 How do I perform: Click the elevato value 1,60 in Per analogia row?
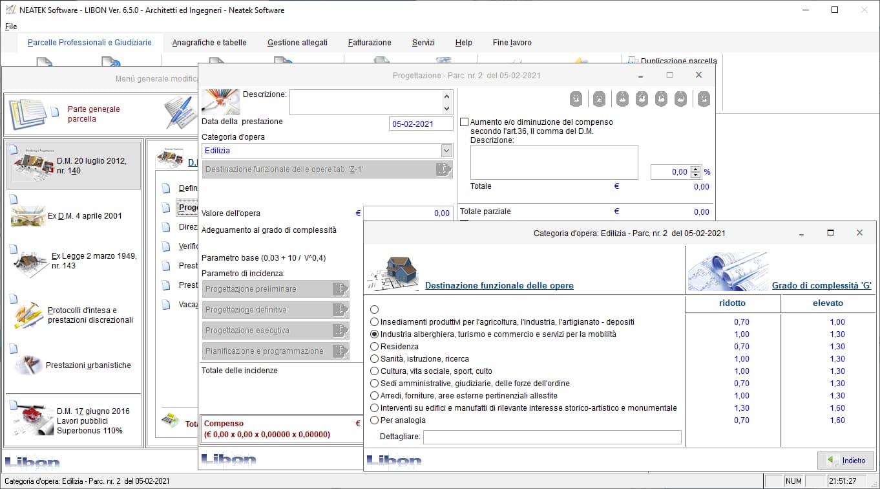(x=837, y=420)
